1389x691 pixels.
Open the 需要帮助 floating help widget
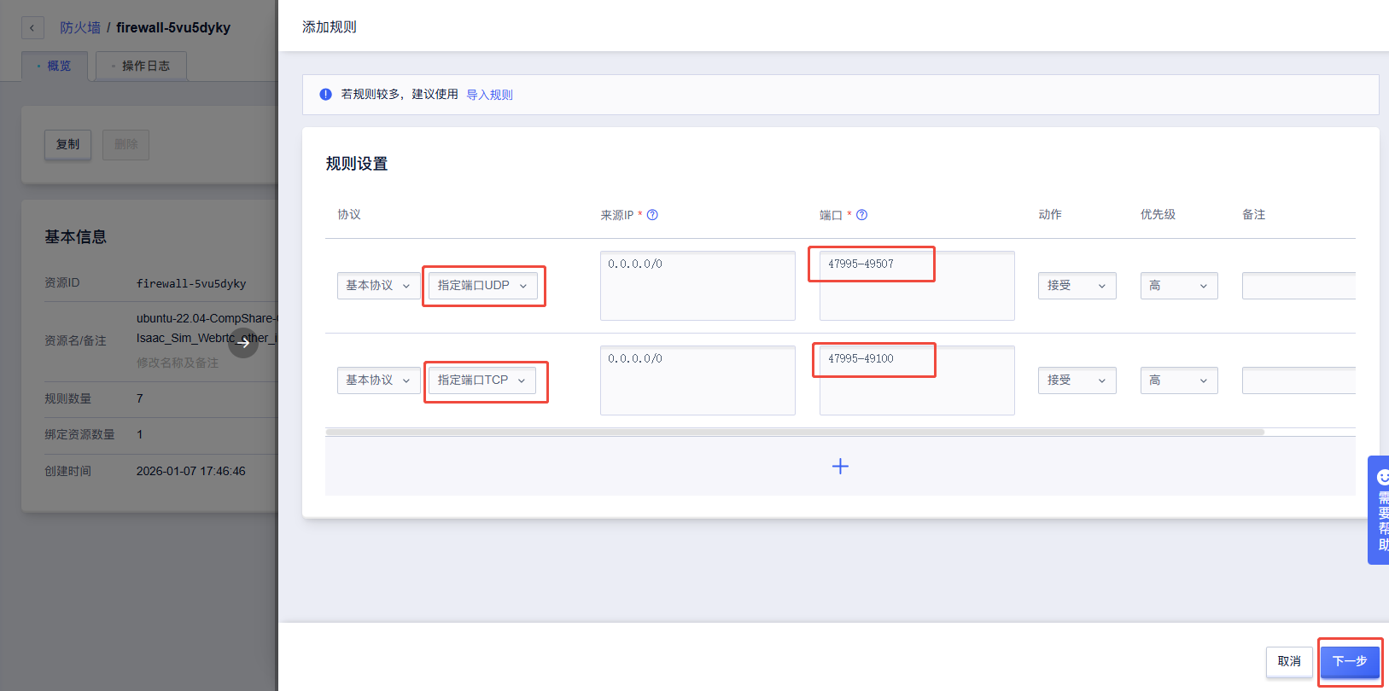click(x=1380, y=510)
